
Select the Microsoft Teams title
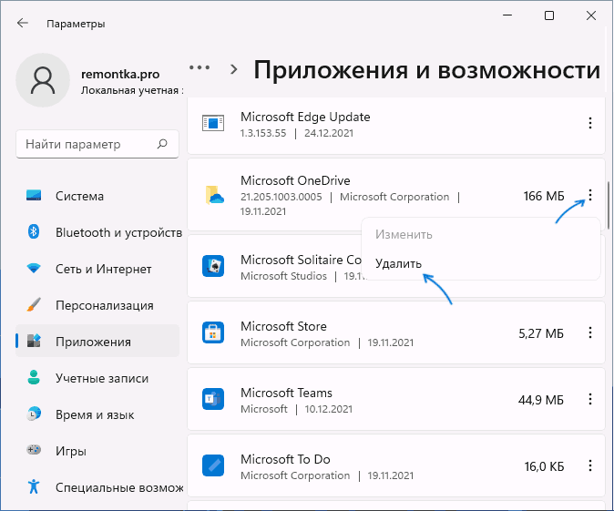[x=286, y=393]
